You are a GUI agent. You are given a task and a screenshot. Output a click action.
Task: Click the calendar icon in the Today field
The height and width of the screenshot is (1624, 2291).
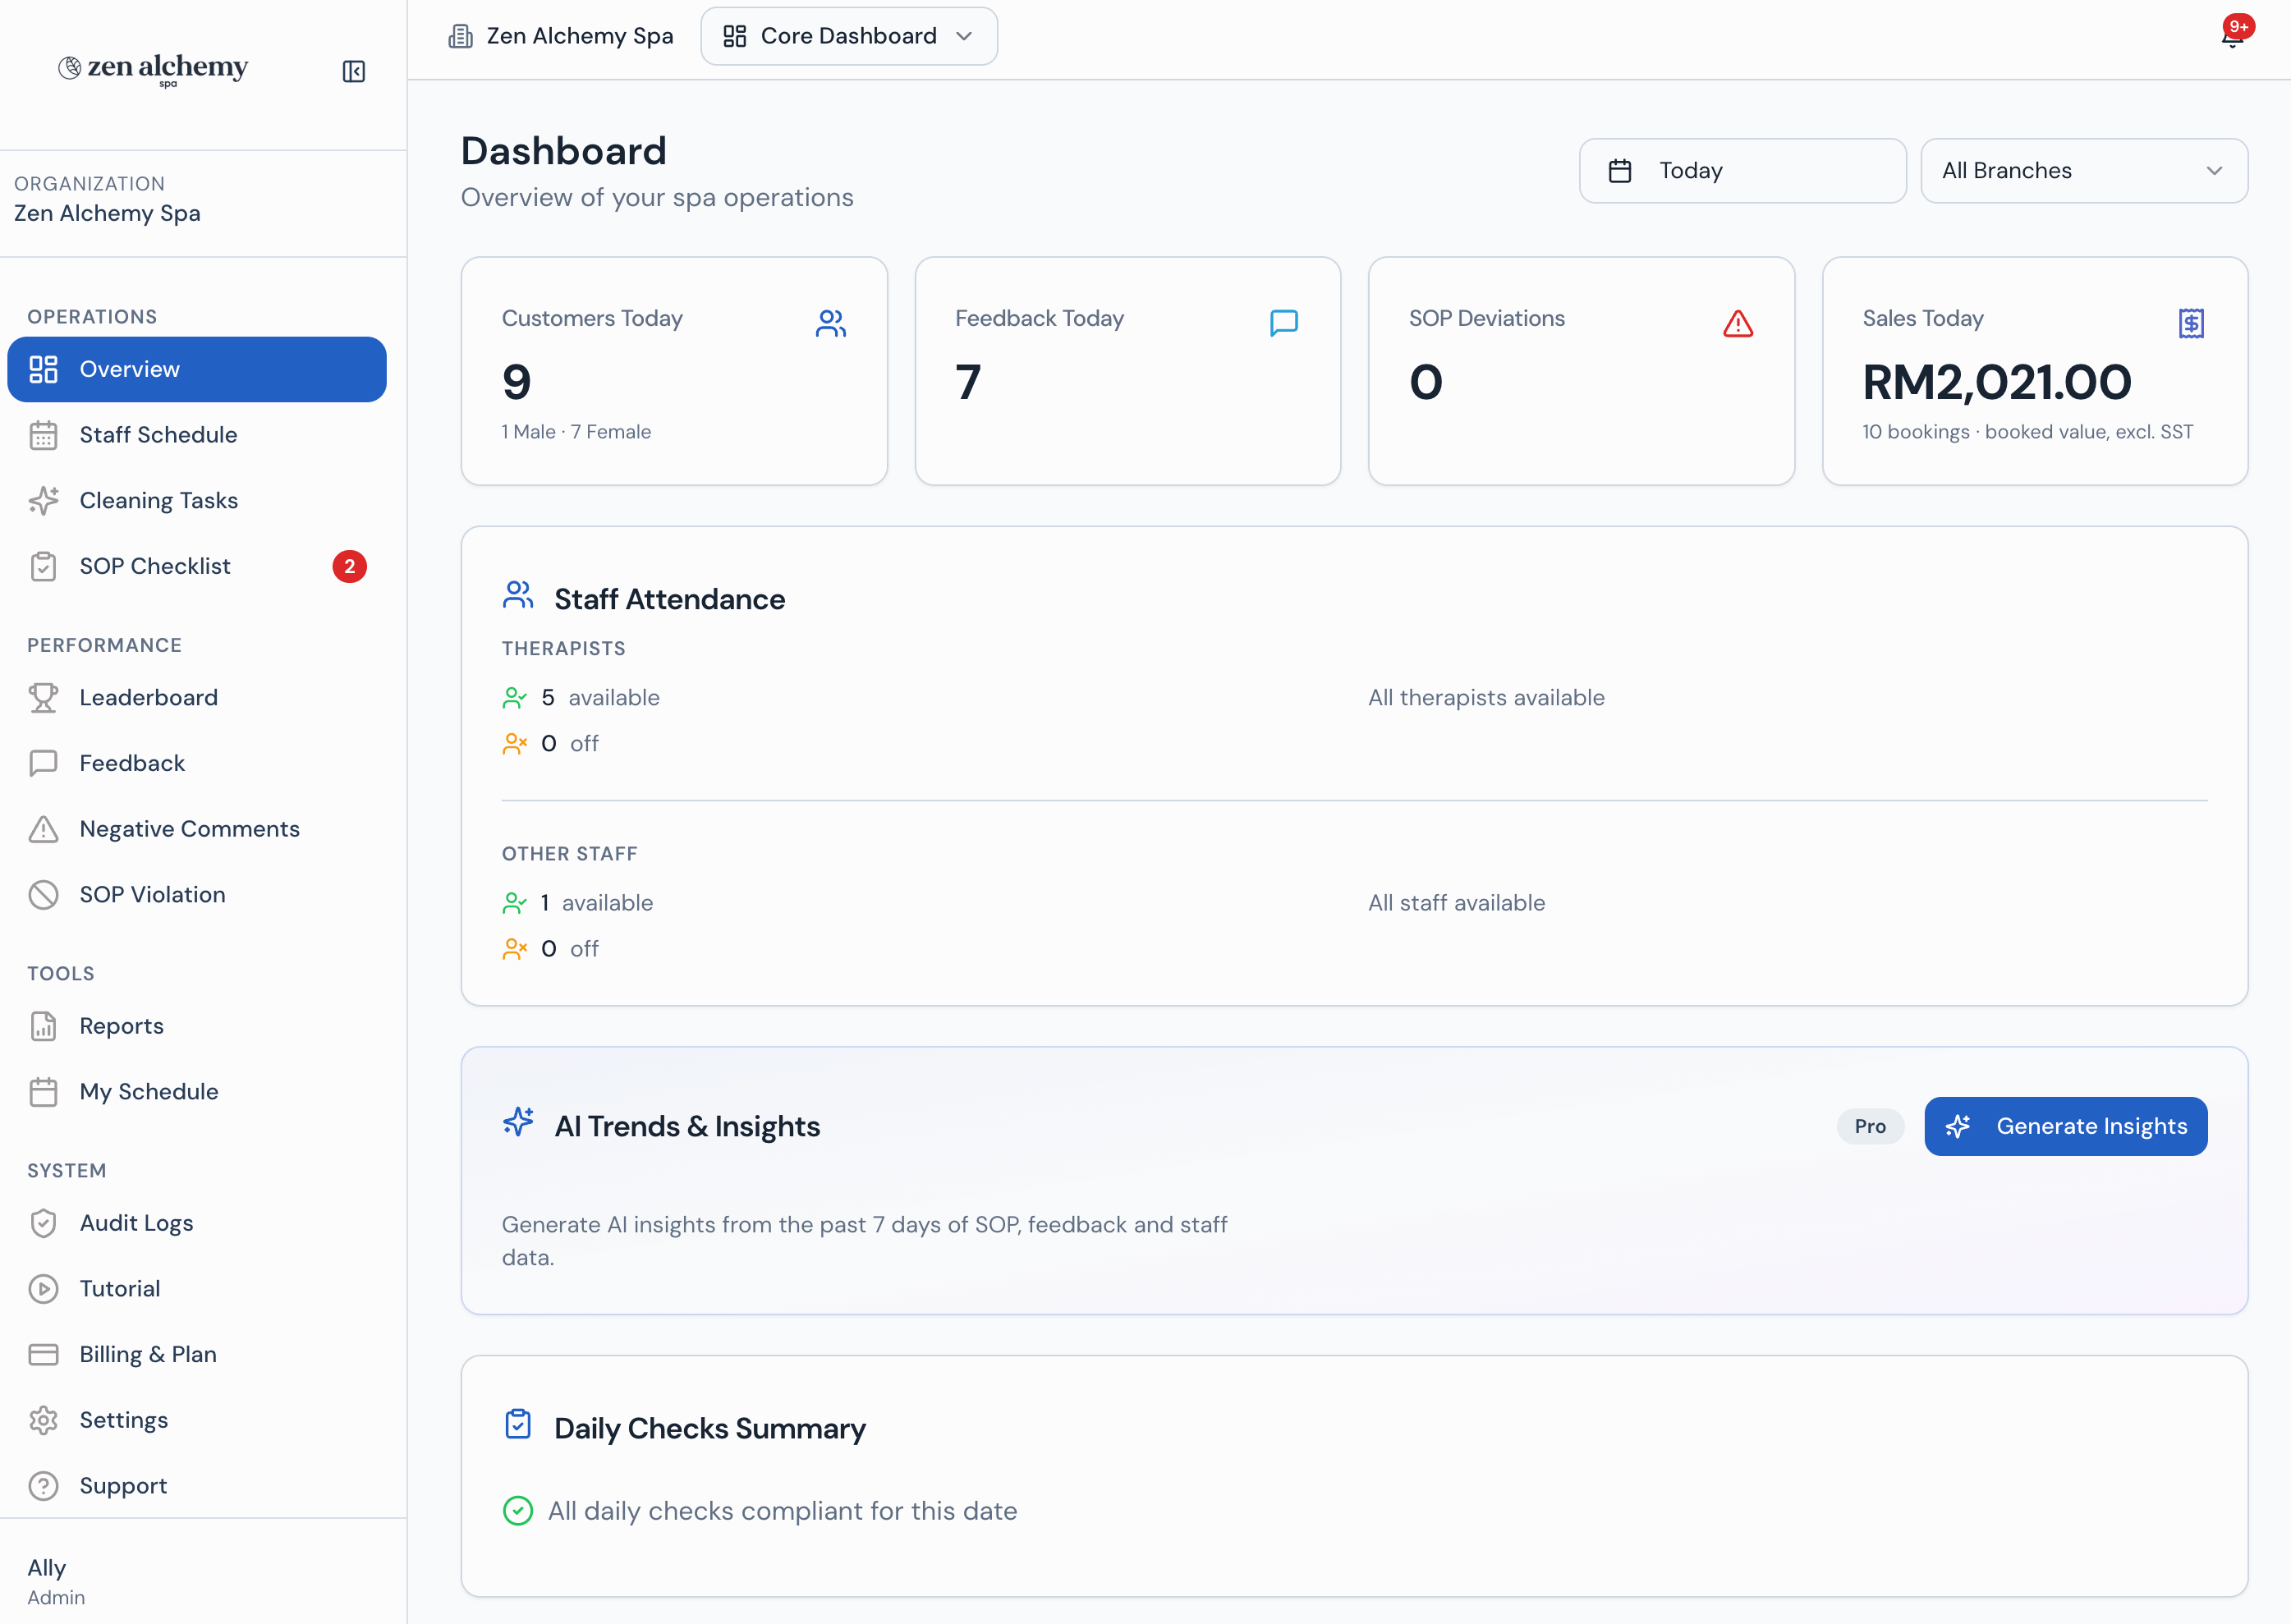1620,171
